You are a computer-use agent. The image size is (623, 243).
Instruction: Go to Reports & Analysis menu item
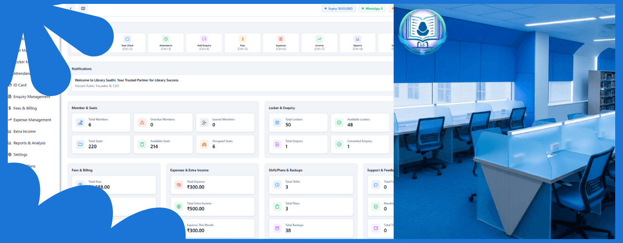click(29, 143)
